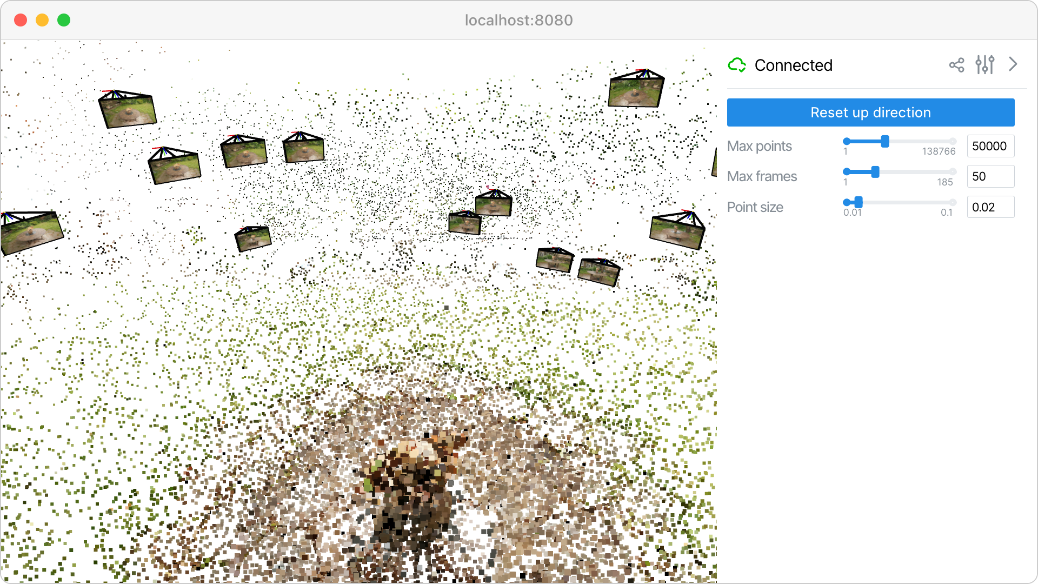
Task: Focus the Point size 0.02 input field
Action: coord(990,207)
